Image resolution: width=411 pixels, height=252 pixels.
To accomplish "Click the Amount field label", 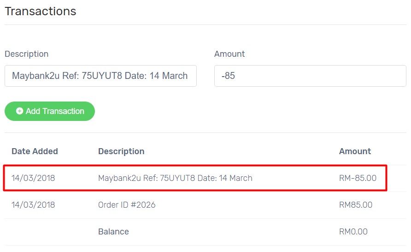I will 229,54.
